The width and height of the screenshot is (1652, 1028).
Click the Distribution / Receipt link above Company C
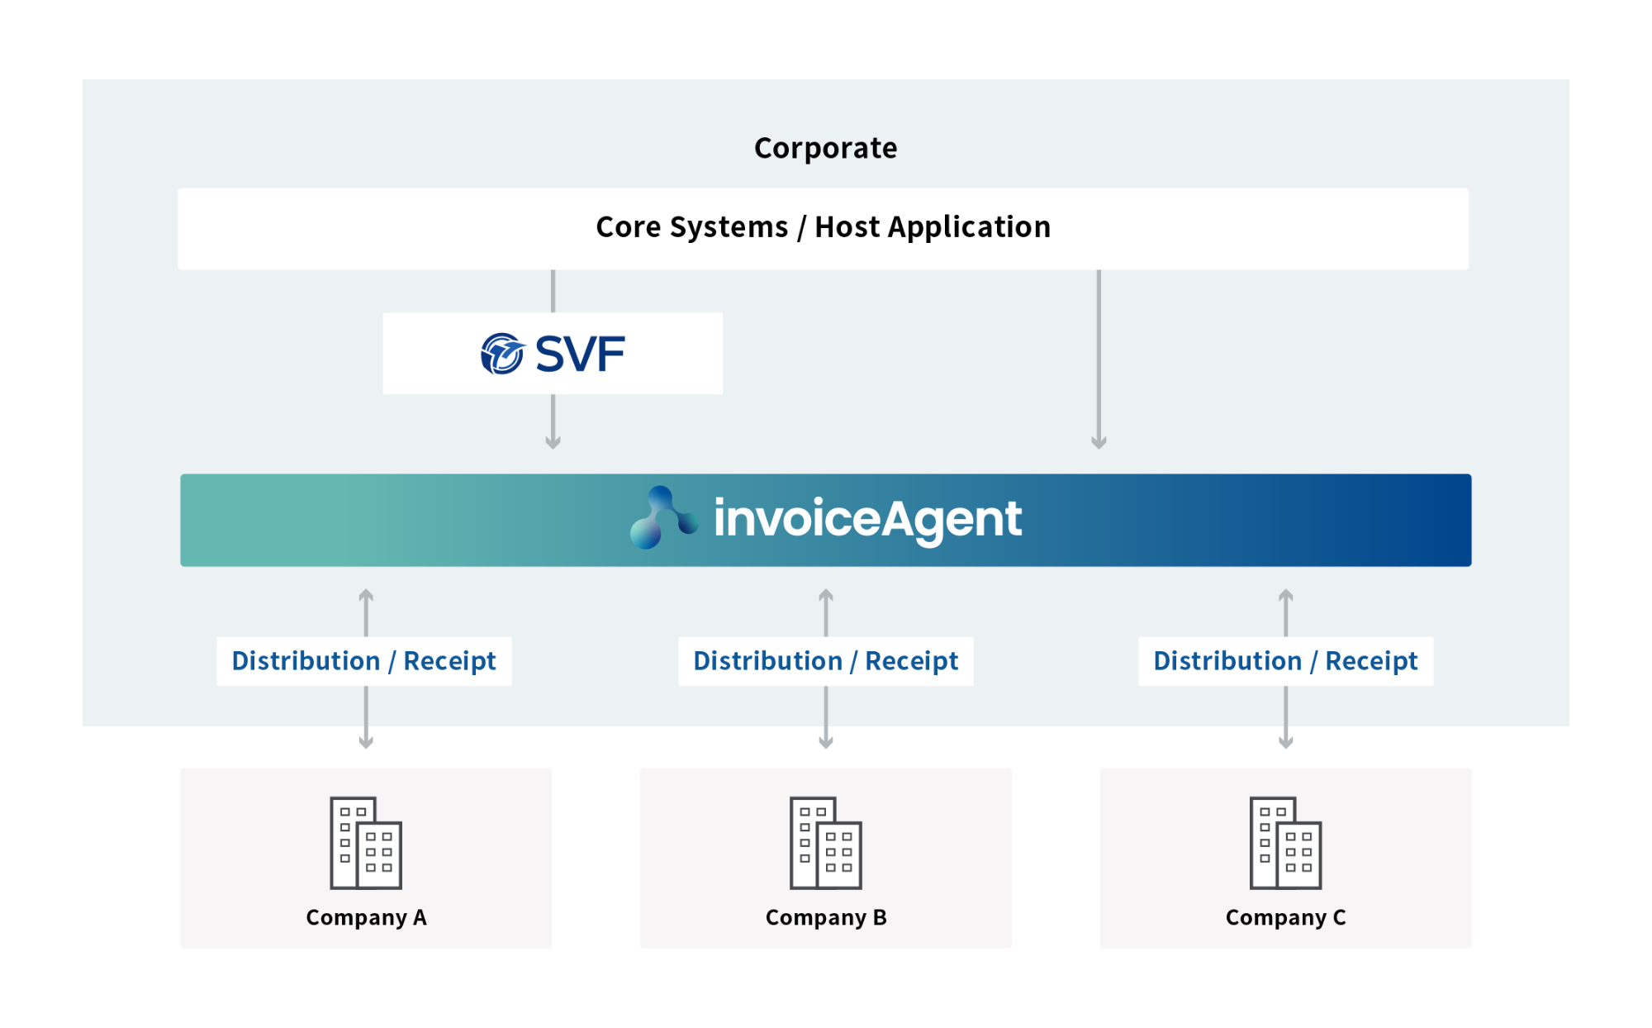[x=1285, y=660]
